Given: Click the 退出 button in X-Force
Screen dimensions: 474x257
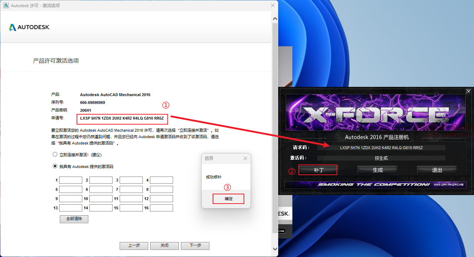Looking at the screenshot, I should 437,170.
